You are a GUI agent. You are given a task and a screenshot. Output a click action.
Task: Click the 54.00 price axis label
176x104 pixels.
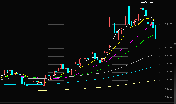[169, 24]
